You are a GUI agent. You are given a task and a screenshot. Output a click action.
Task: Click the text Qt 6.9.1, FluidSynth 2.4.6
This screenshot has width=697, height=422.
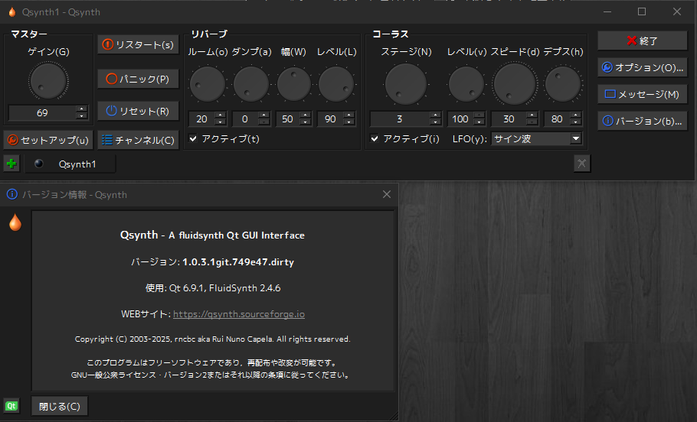[225, 288]
